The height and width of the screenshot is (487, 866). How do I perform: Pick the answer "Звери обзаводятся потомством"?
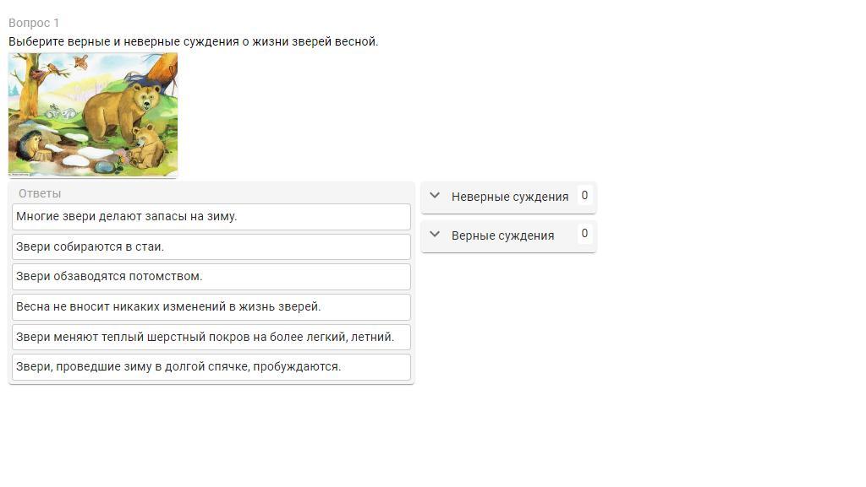coord(211,276)
